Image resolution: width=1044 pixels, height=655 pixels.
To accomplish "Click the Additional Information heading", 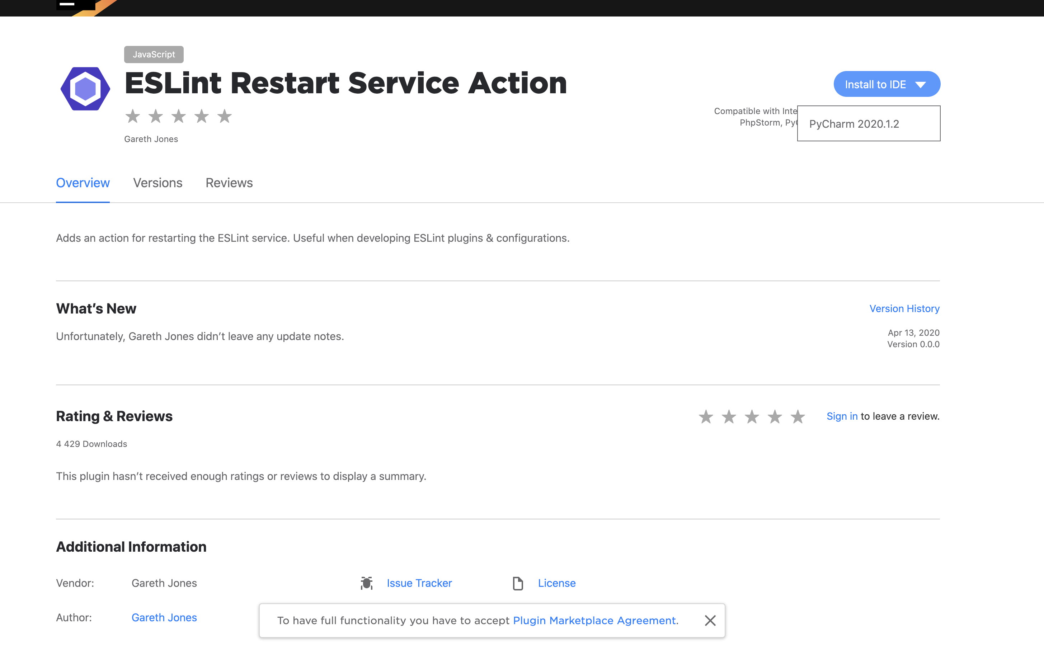I will coord(131,547).
